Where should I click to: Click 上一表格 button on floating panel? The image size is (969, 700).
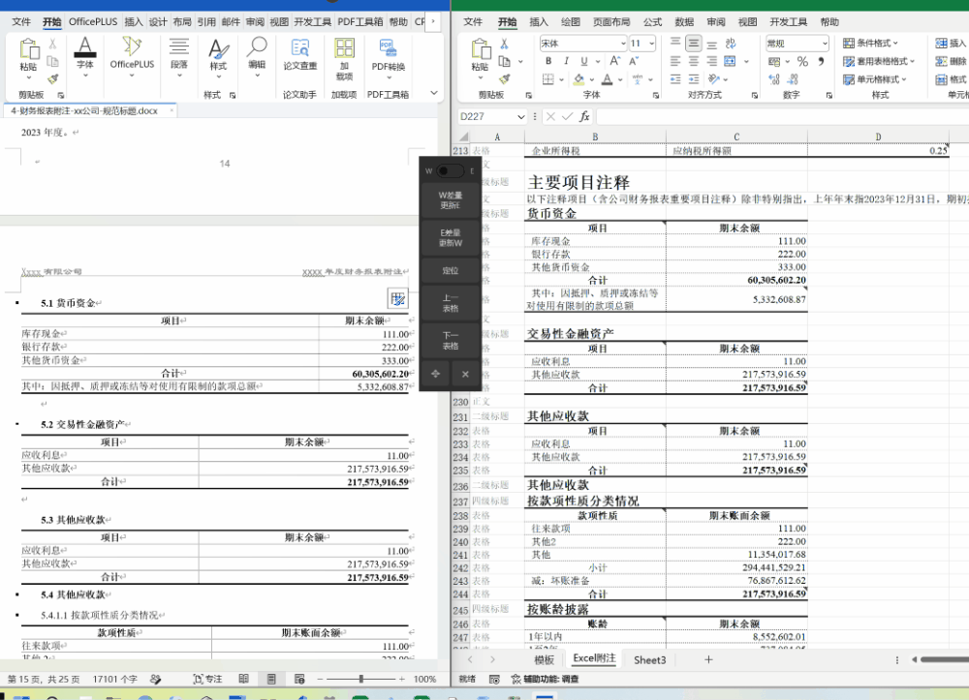[x=450, y=303]
